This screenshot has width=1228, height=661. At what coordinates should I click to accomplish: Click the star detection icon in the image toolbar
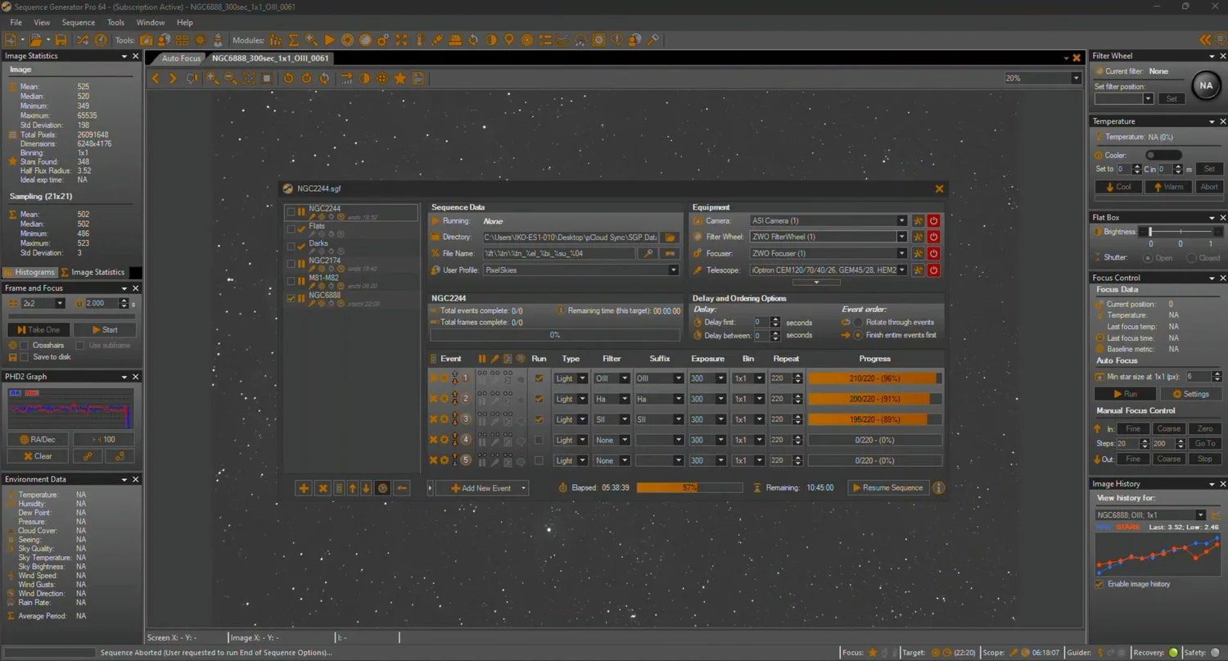400,78
